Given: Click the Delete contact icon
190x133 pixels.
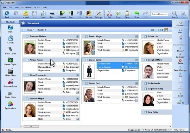Looking at the screenshot, I should coord(180,62).
